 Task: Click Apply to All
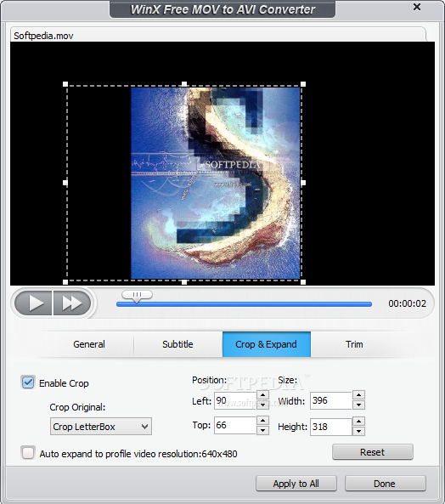(x=296, y=484)
